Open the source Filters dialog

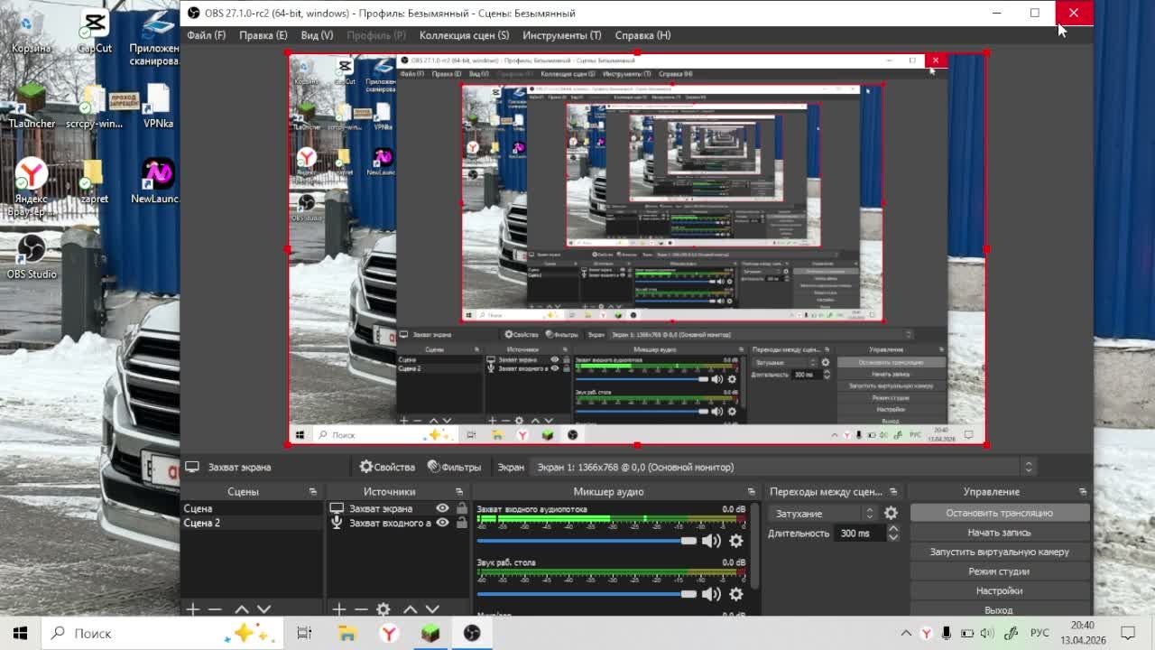[455, 467]
